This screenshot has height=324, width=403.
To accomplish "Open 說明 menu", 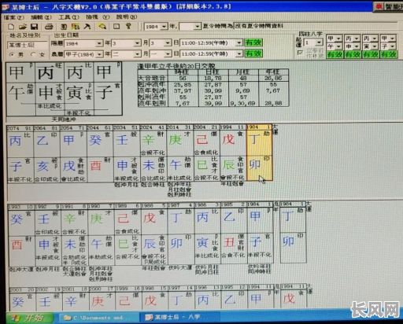I will pos(127,17).
